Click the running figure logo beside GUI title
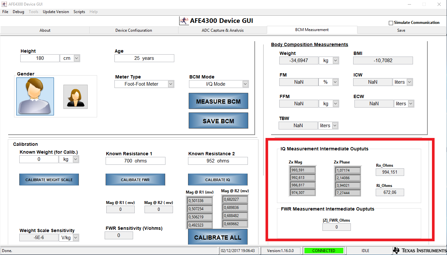Screen dimensions: 447x255 [184, 21]
